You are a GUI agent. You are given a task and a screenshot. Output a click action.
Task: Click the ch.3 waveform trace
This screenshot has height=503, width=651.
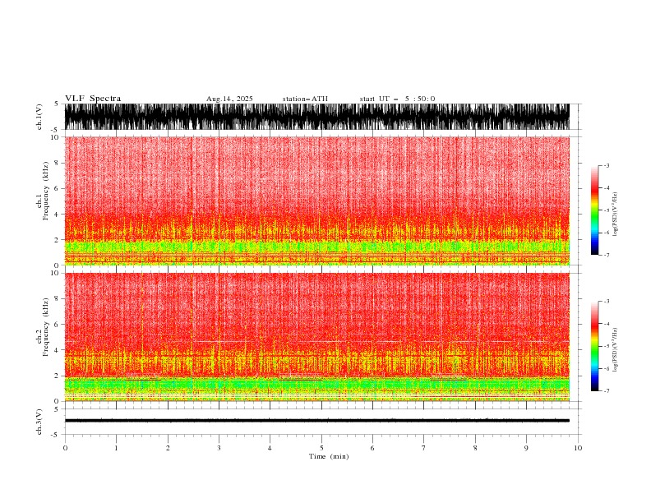316,421
